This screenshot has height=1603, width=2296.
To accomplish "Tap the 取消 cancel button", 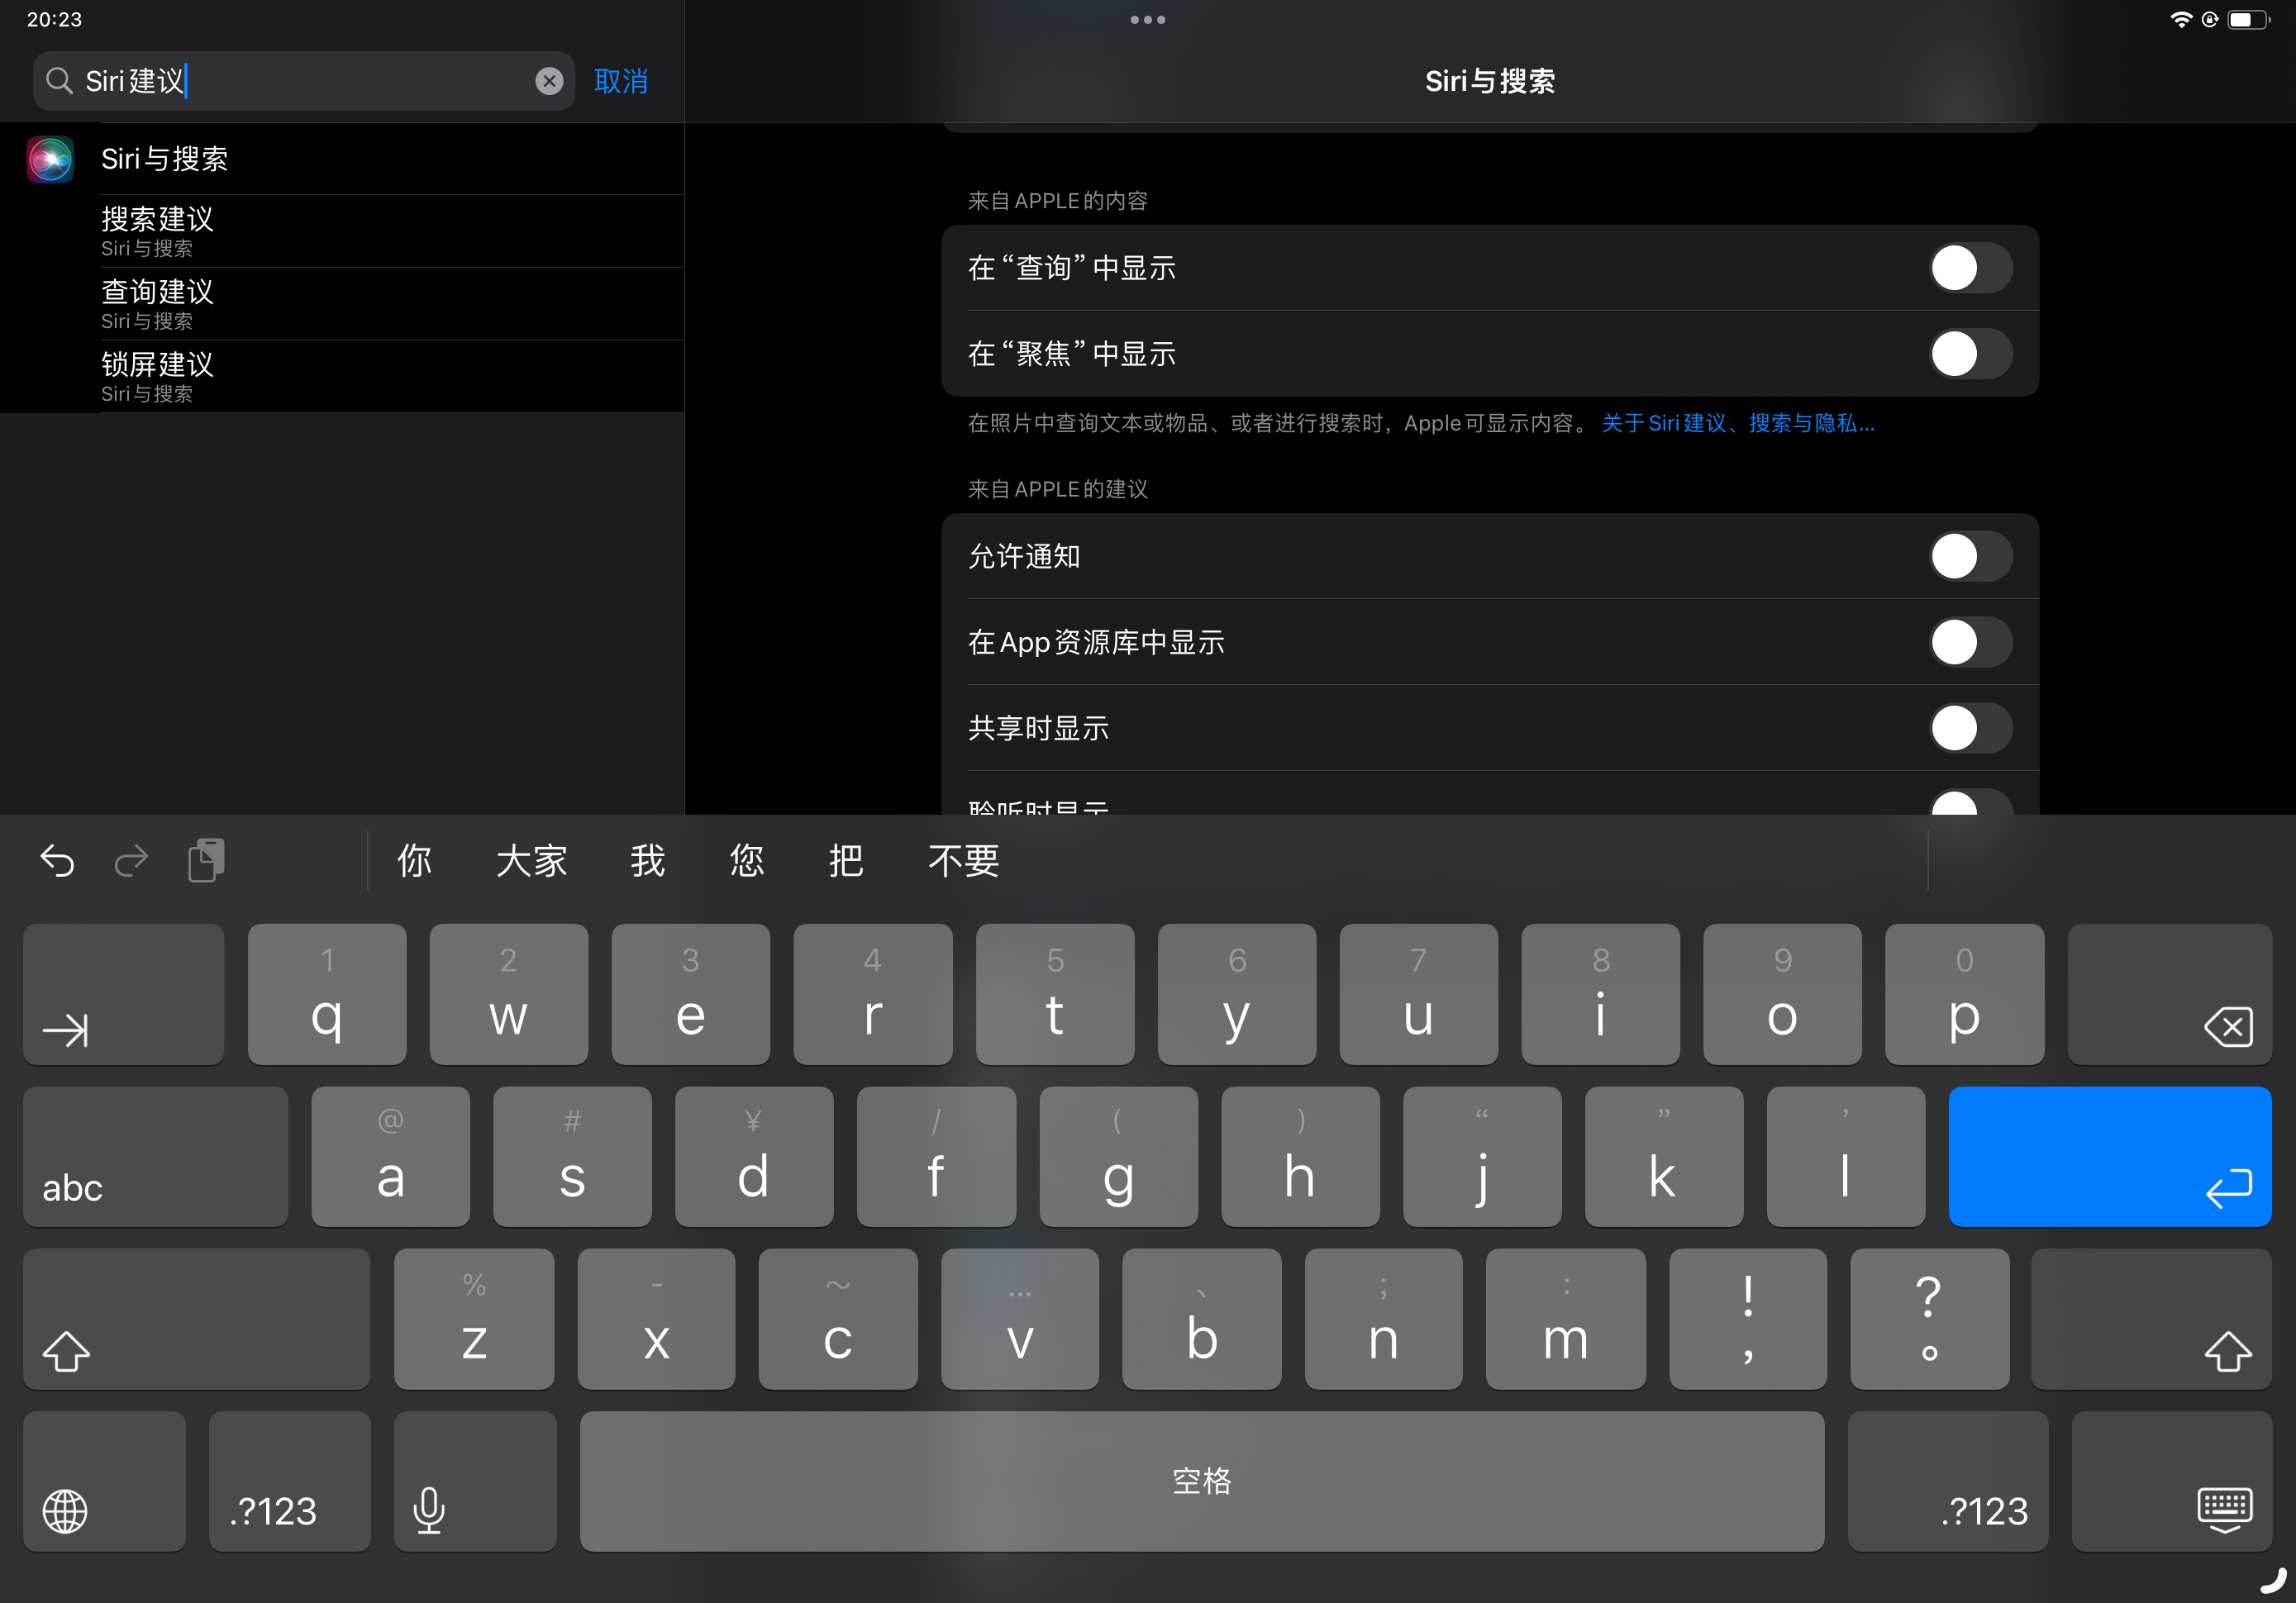I will coord(621,81).
